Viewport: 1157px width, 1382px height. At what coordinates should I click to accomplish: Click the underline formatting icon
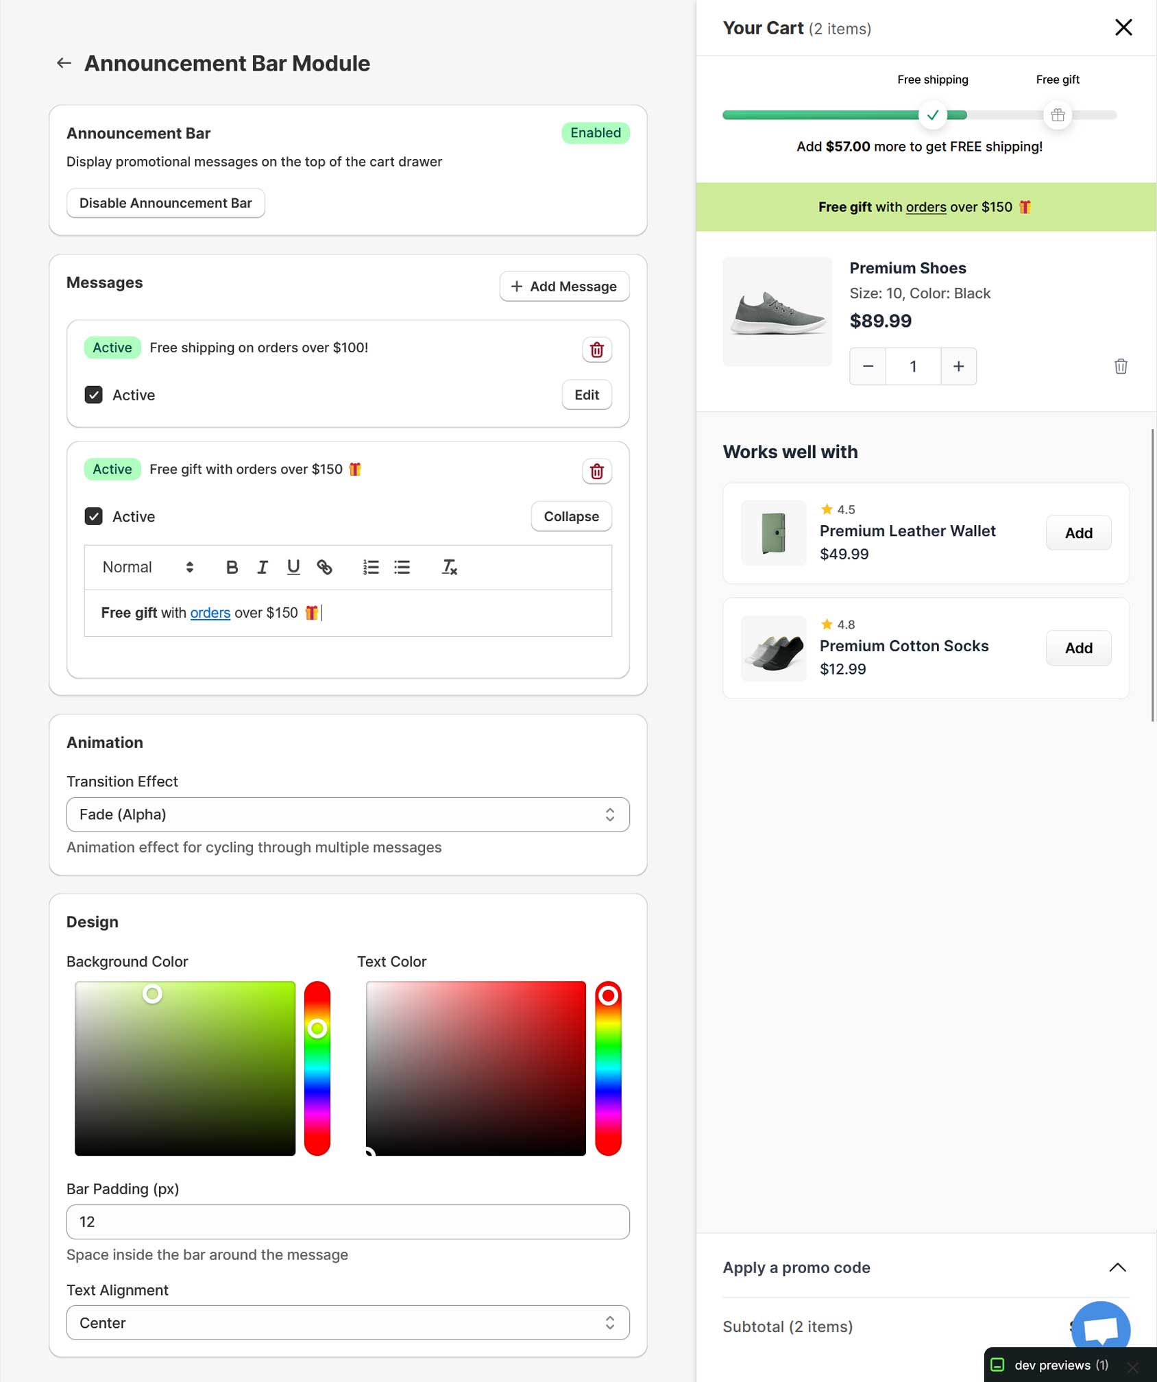coord(293,567)
